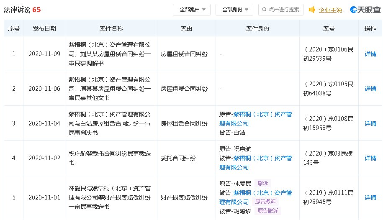Open the 全部案由 dropdown filter
383x220 pixels.
tap(192, 10)
